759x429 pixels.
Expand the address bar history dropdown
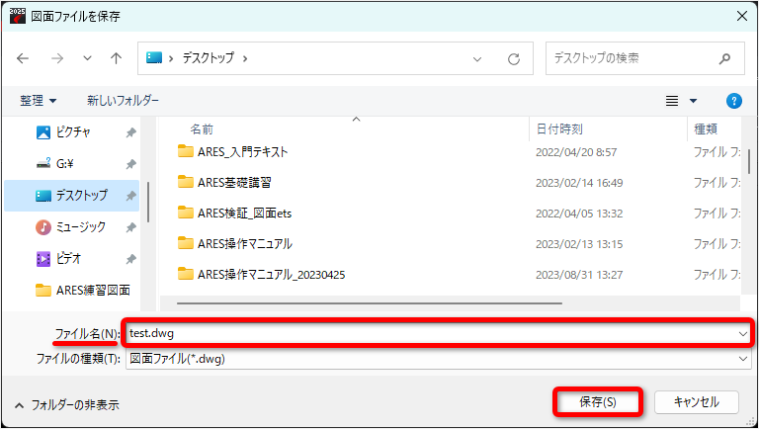(477, 59)
